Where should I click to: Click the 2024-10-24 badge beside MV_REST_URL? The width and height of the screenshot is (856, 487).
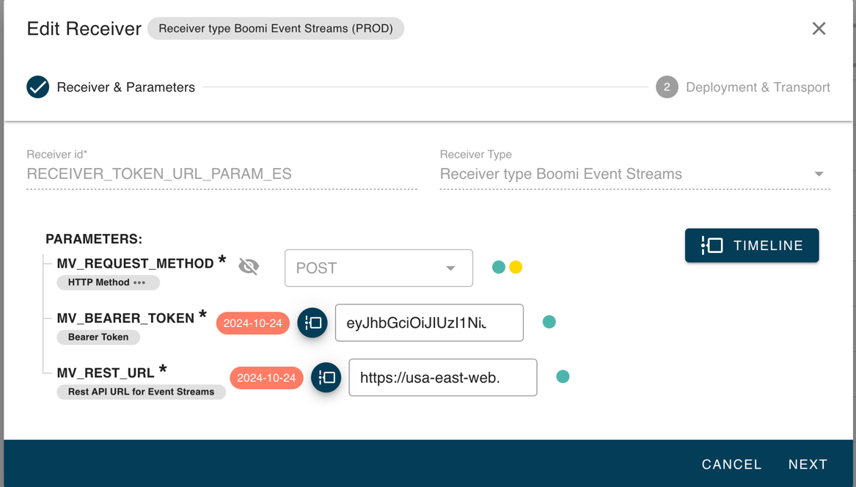267,377
